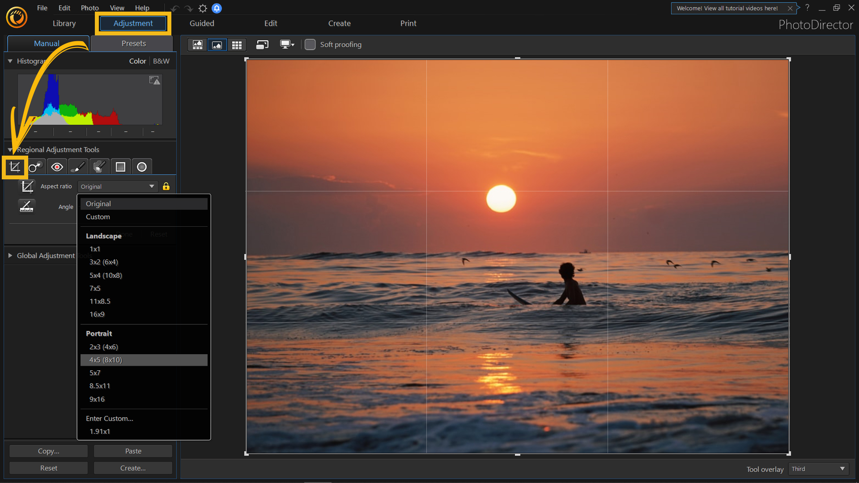Screen dimensions: 859x483
Task: Switch to viewer and browser mode
Action: pyautogui.click(x=197, y=45)
